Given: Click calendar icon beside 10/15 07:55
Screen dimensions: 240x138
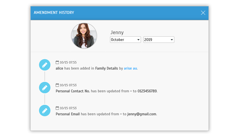Looking at the screenshot, I should [x=57, y=62].
